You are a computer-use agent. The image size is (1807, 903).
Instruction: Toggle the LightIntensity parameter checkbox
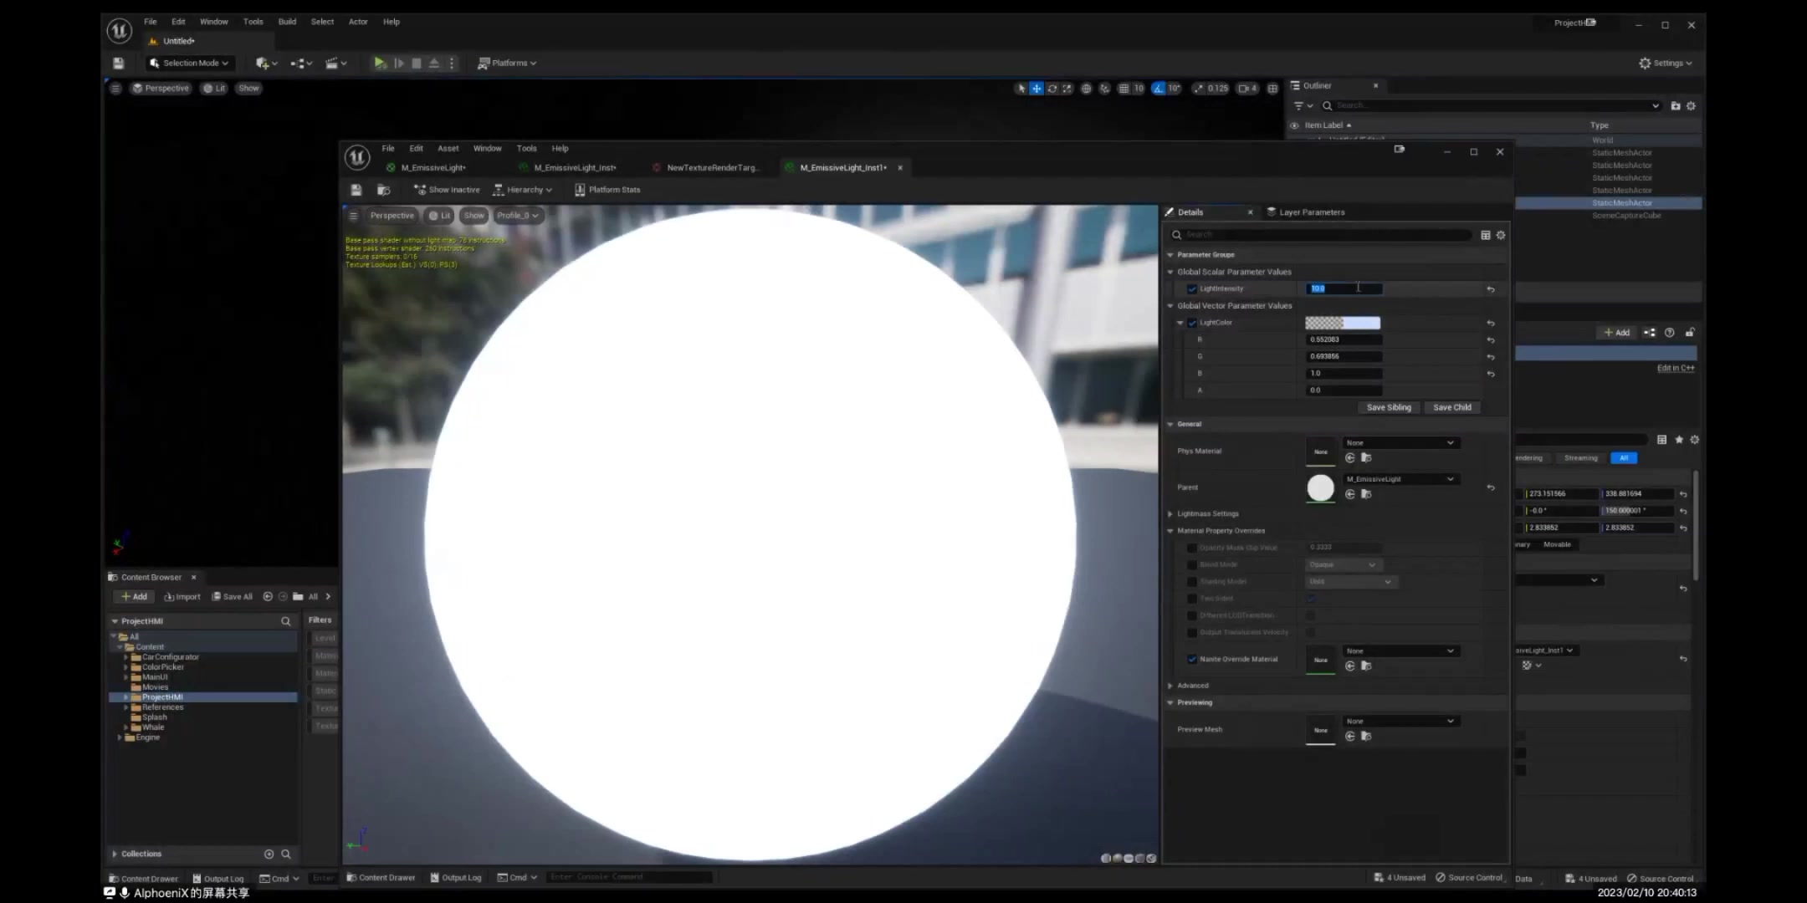coord(1192,289)
